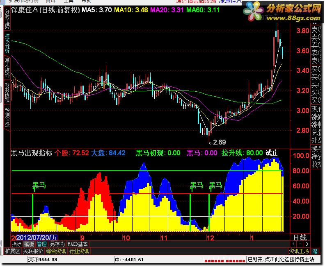The width and height of the screenshot is (325, 267).
Task: Open the 分时走势 side tab
Action: tap(7, 19)
